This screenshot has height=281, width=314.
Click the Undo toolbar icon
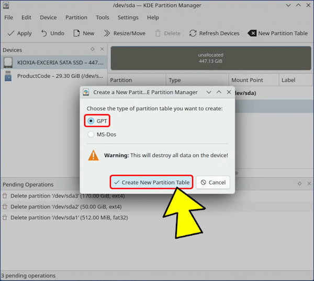(44, 33)
